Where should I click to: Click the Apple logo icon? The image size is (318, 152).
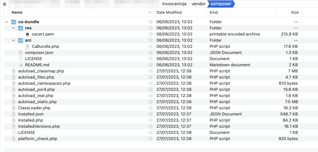[5, 4]
